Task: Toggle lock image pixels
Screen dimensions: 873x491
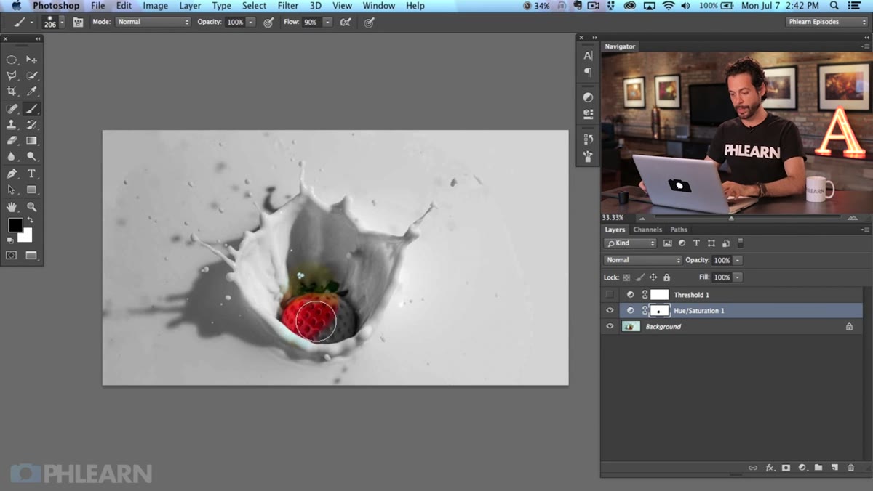Action: coord(640,277)
